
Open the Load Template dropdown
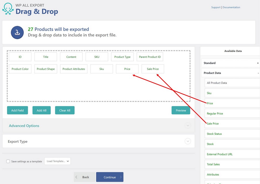coord(57,161)
